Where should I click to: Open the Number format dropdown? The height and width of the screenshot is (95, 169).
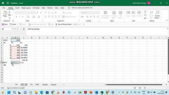pyautogui.click(x=98, y=13)
